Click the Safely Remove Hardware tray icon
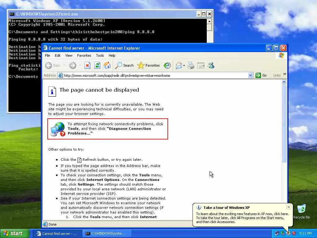The image size is (317, 238). point(283,233)
